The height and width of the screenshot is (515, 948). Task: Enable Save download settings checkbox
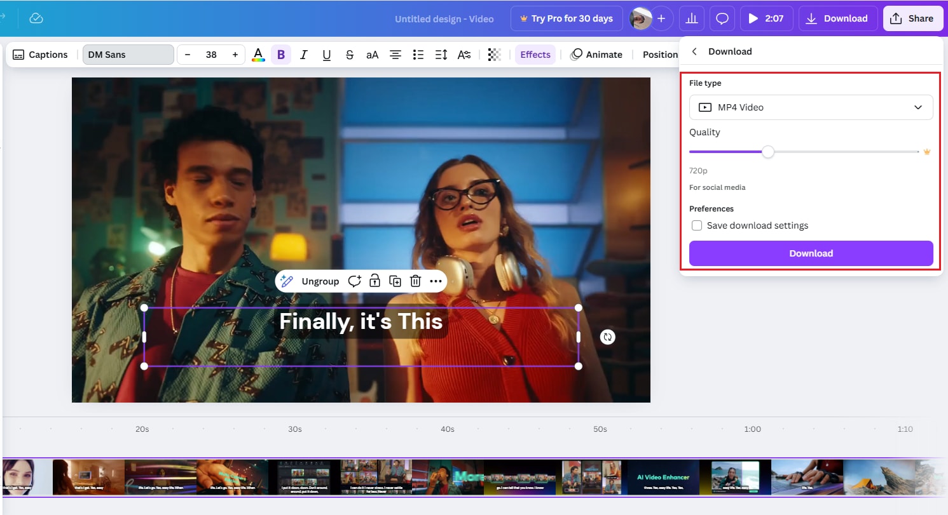click(697, 225)
